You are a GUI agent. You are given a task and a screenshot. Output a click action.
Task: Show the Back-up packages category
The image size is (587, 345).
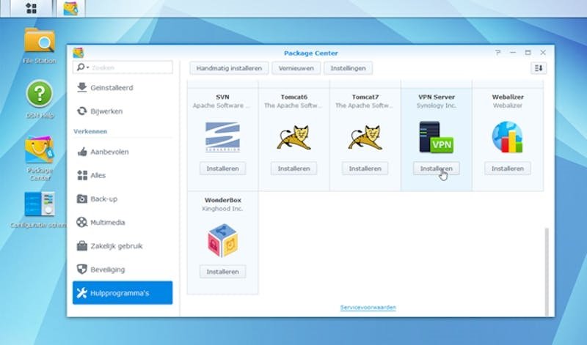point(123,199)
